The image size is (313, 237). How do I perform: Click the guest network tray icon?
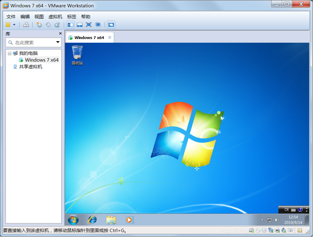(270, 220)
